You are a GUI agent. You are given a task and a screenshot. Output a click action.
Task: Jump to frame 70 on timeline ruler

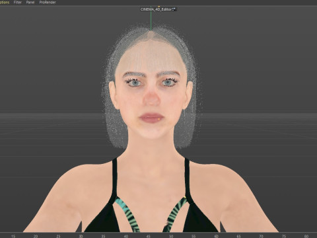(262, 236)
